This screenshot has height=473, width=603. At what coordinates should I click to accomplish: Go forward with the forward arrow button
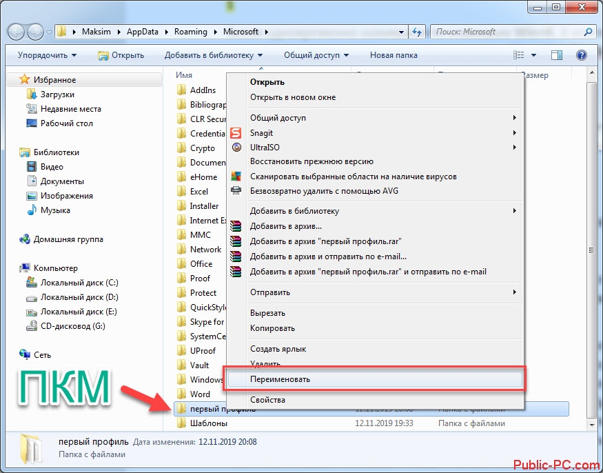coord(36,32)
